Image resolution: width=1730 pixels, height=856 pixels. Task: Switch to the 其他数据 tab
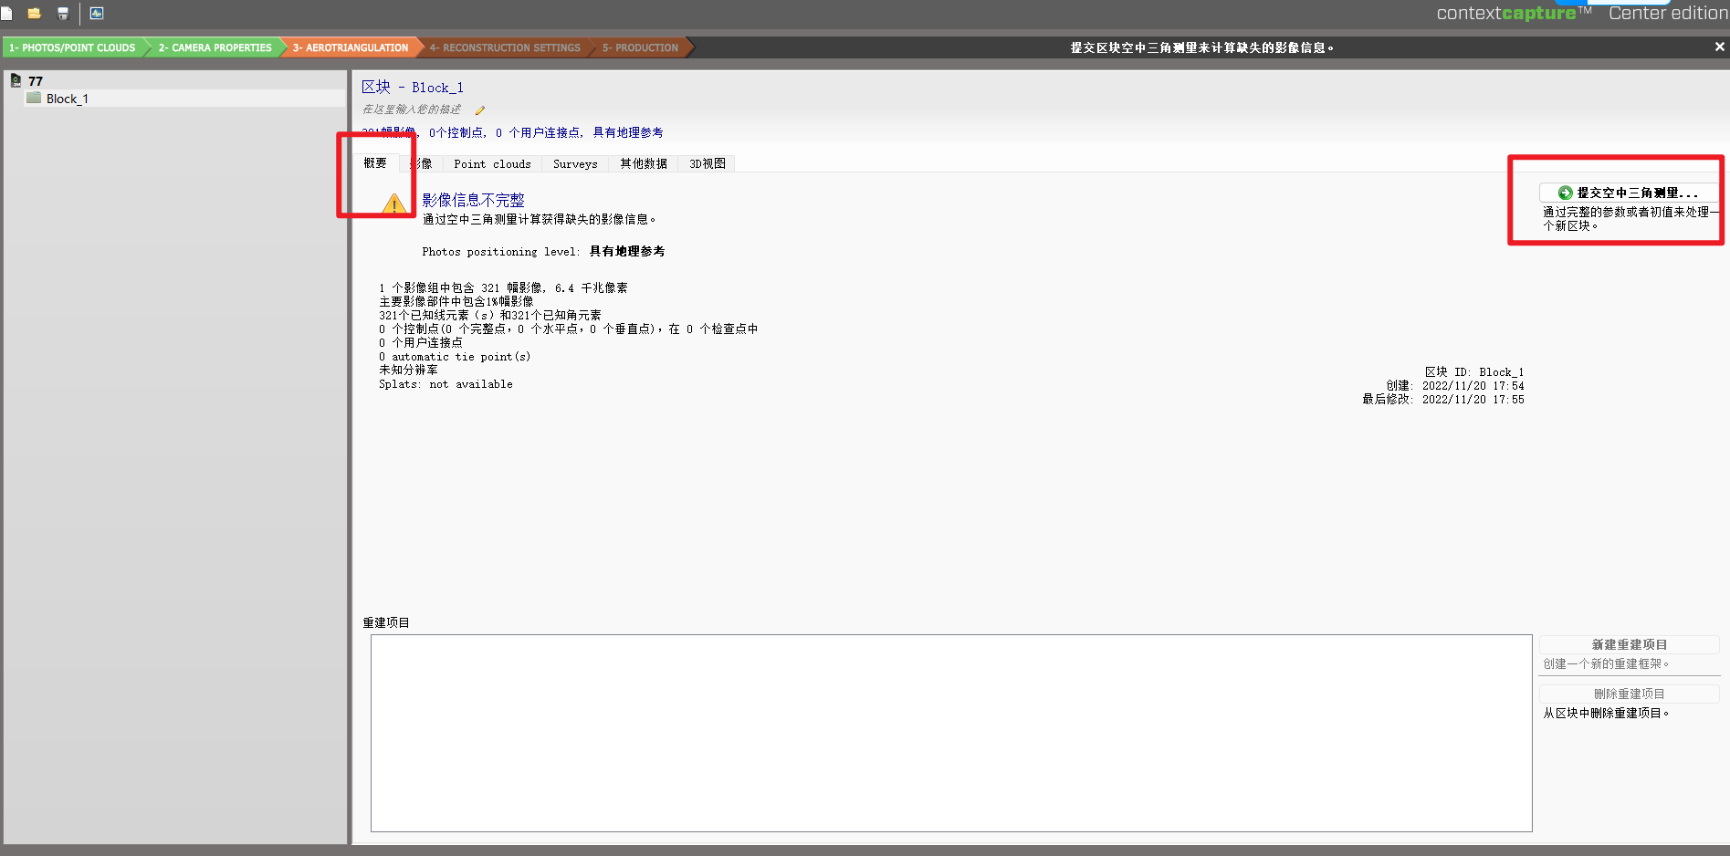pyautogui.click(x=644, y=164)
